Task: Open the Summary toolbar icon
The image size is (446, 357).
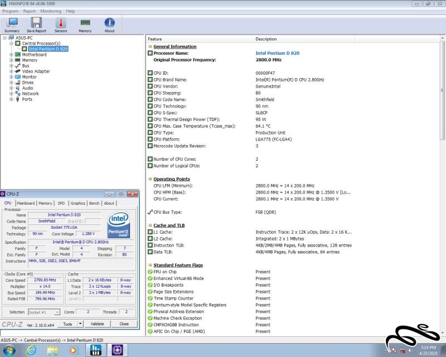Action: click(x=12, y=25)
